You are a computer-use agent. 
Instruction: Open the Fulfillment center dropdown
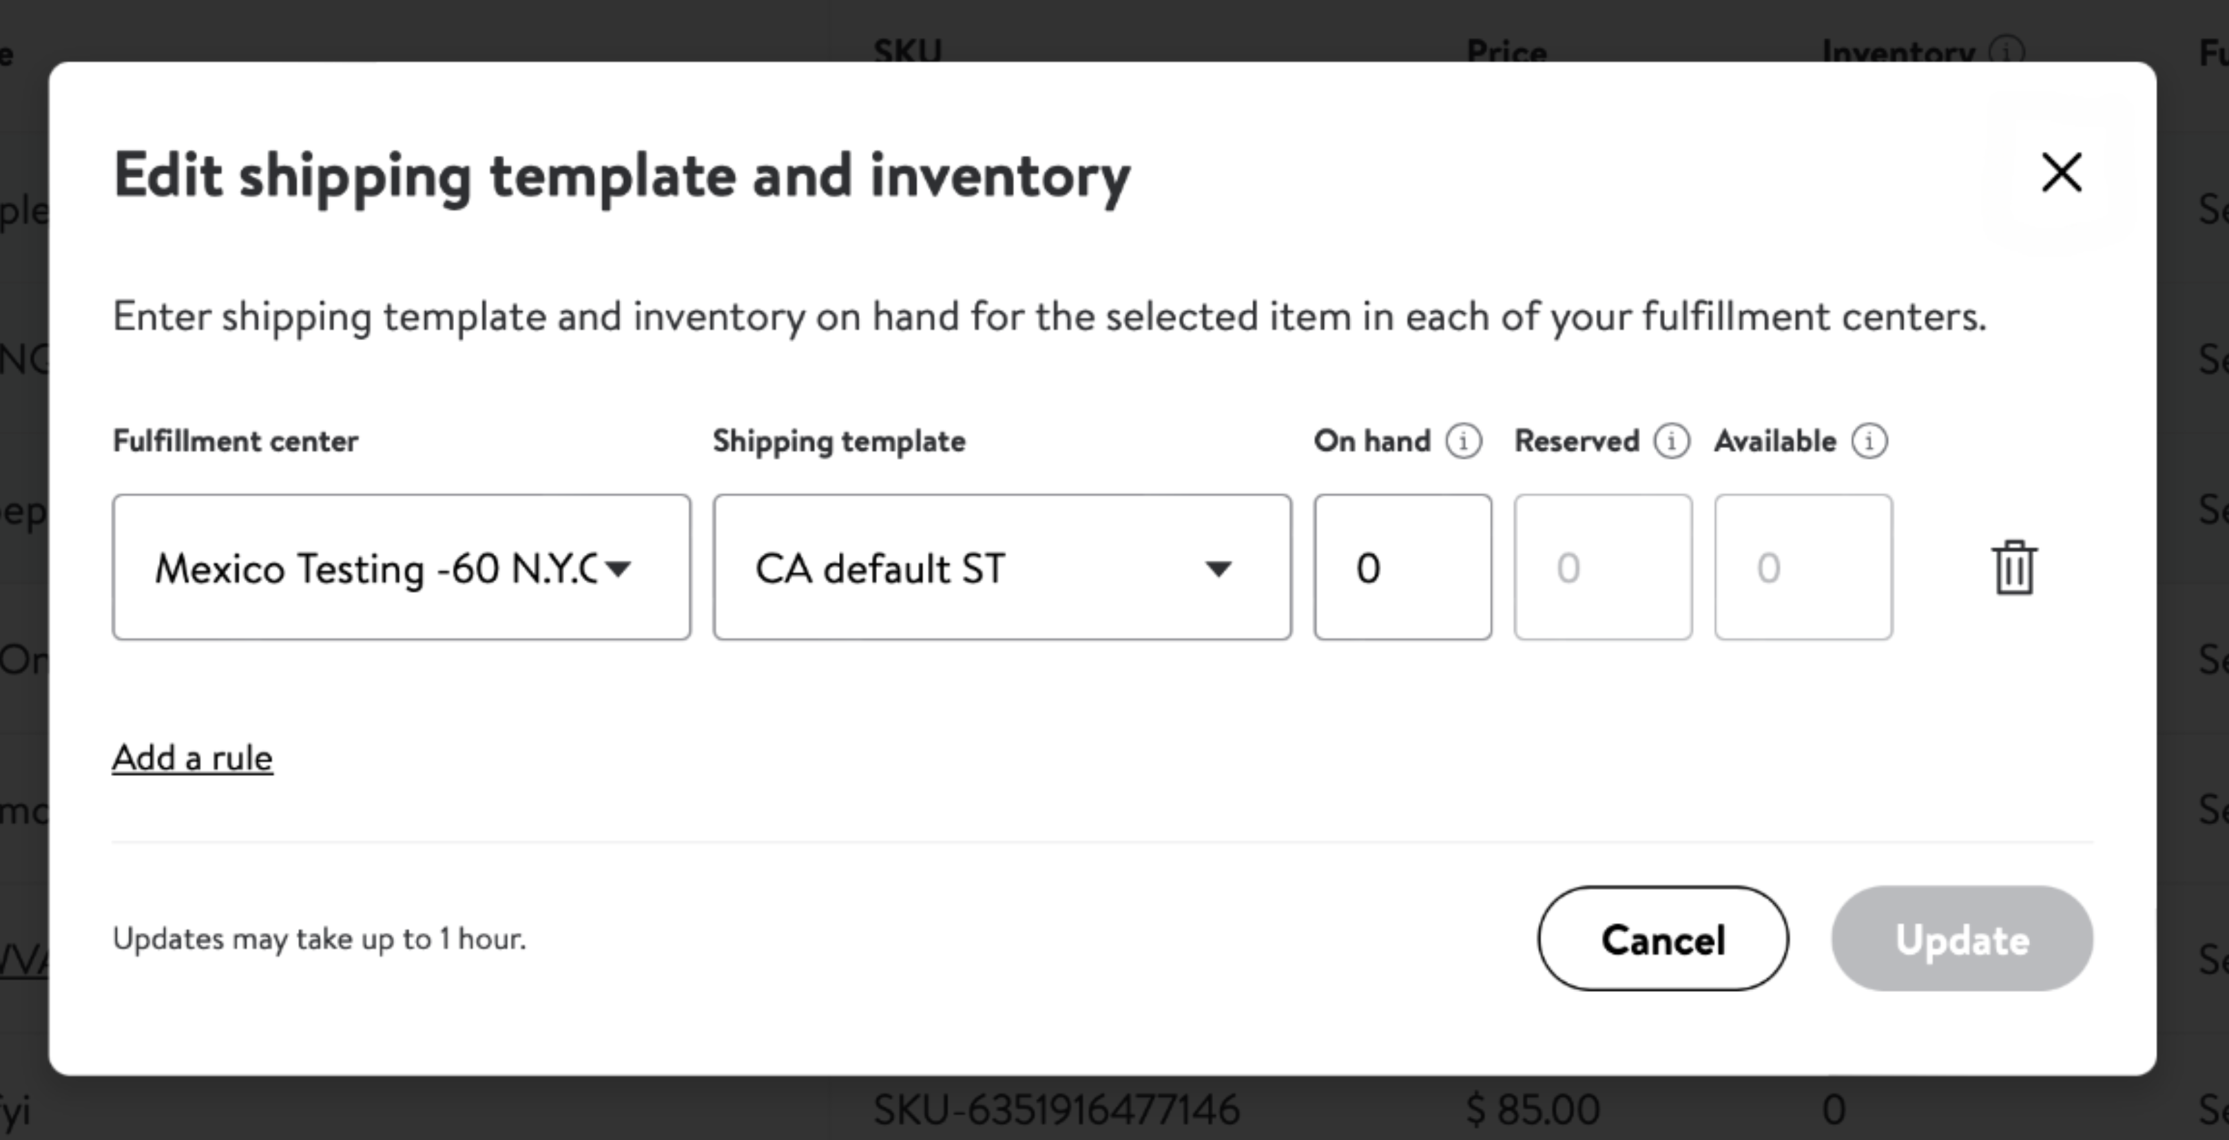[x=402, y=567]
